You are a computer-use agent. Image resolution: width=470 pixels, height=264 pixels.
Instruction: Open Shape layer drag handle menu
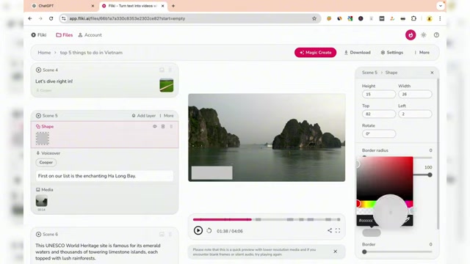[171, 126]
